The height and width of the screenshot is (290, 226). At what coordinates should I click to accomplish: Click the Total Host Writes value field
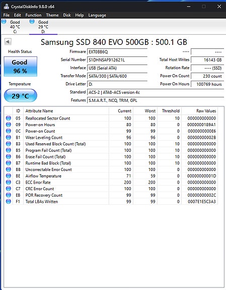(207, 60)
